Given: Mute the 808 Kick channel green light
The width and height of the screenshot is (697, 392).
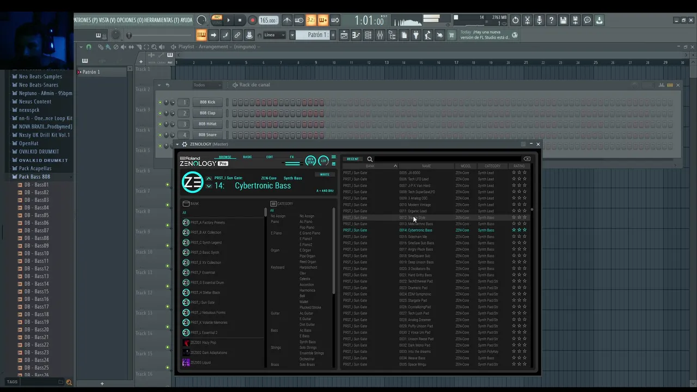Looking at the screenshot, I should pos(160,102).
